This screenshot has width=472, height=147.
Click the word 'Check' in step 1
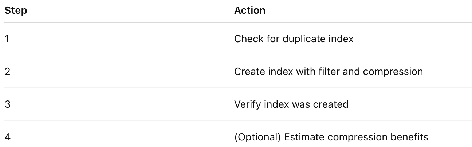pos(248,39)
